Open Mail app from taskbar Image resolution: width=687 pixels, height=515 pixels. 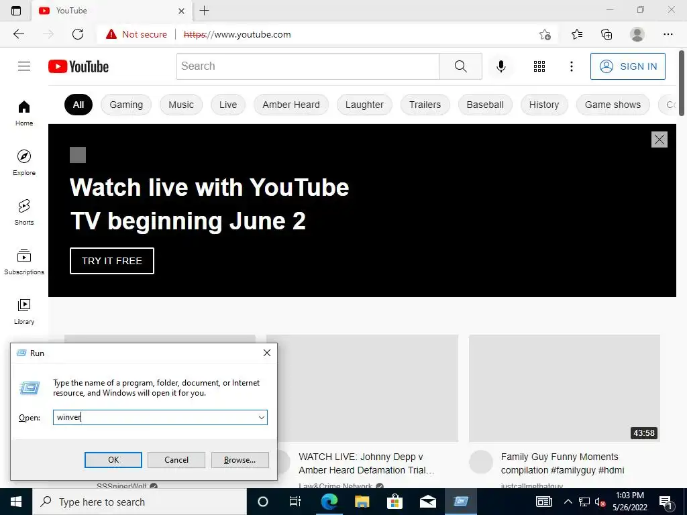click(x=427, y=502)
